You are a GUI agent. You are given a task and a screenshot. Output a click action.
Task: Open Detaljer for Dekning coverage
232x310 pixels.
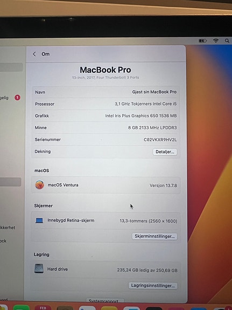165,152
